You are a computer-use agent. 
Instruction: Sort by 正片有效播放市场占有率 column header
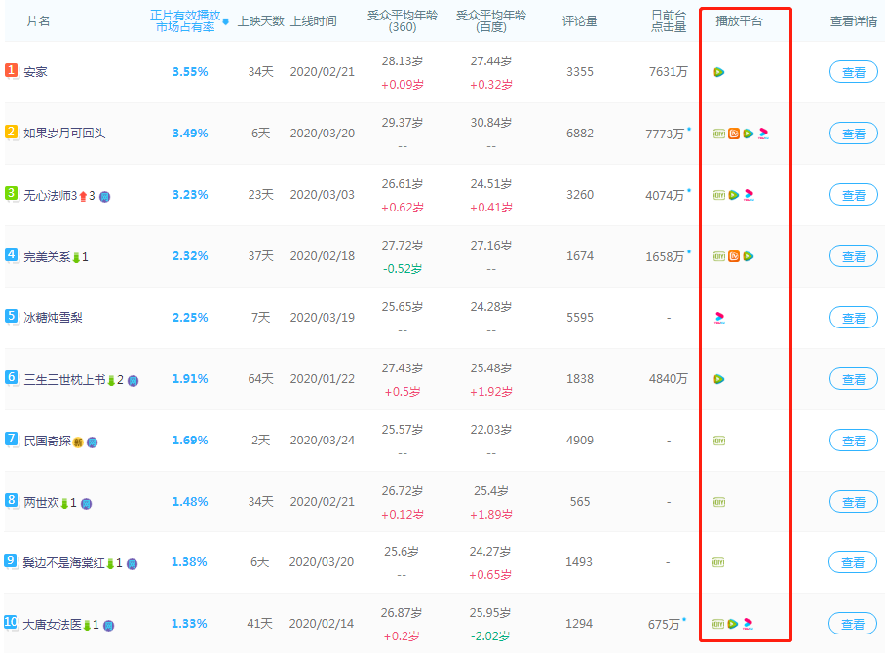(186, 21)
